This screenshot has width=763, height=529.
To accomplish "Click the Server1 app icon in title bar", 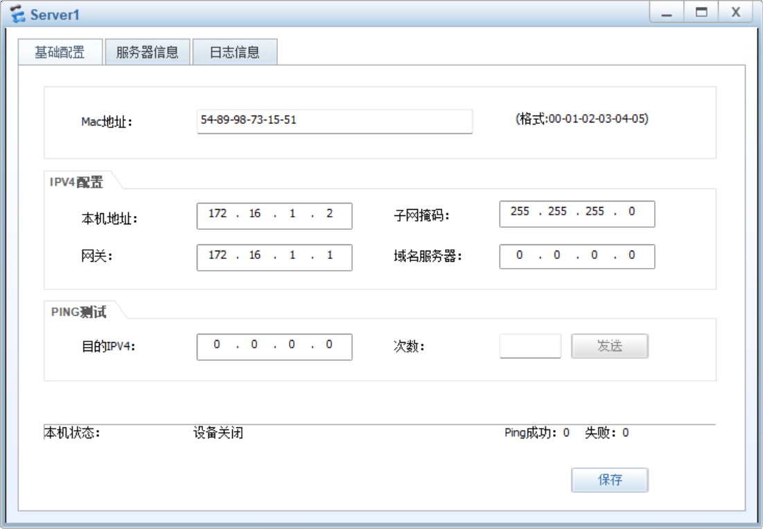I will pos(17,14).
